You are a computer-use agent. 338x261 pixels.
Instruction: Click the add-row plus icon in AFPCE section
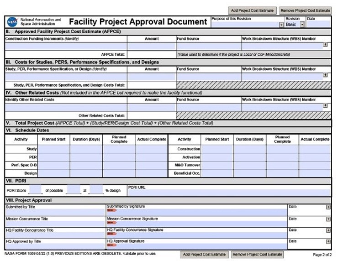[325, 45]
